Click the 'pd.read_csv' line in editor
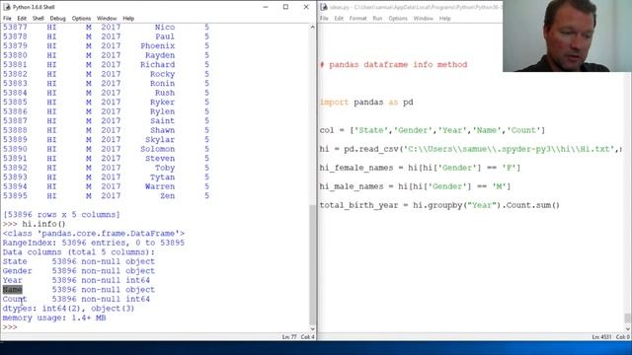This screenshot has height=355, width=632. pos(470,149)
